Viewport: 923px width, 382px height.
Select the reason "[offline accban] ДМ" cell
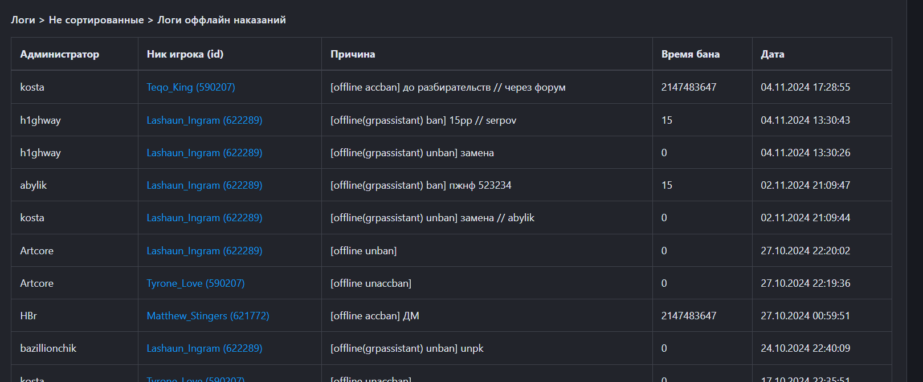click(x=374, y=316)
